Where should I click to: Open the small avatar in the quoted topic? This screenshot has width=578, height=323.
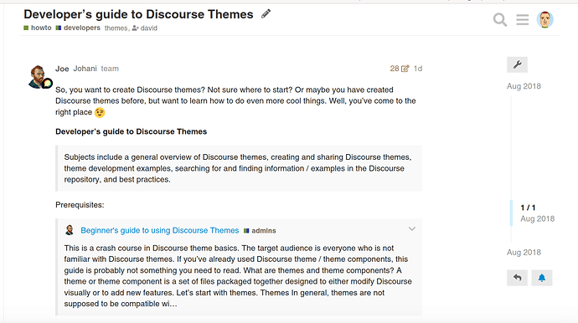[70, 230]
